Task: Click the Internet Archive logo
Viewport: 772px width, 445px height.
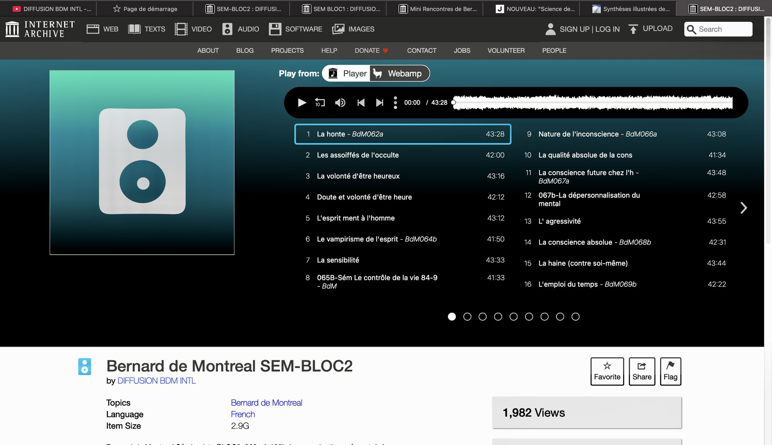Action: coord(40,29)
